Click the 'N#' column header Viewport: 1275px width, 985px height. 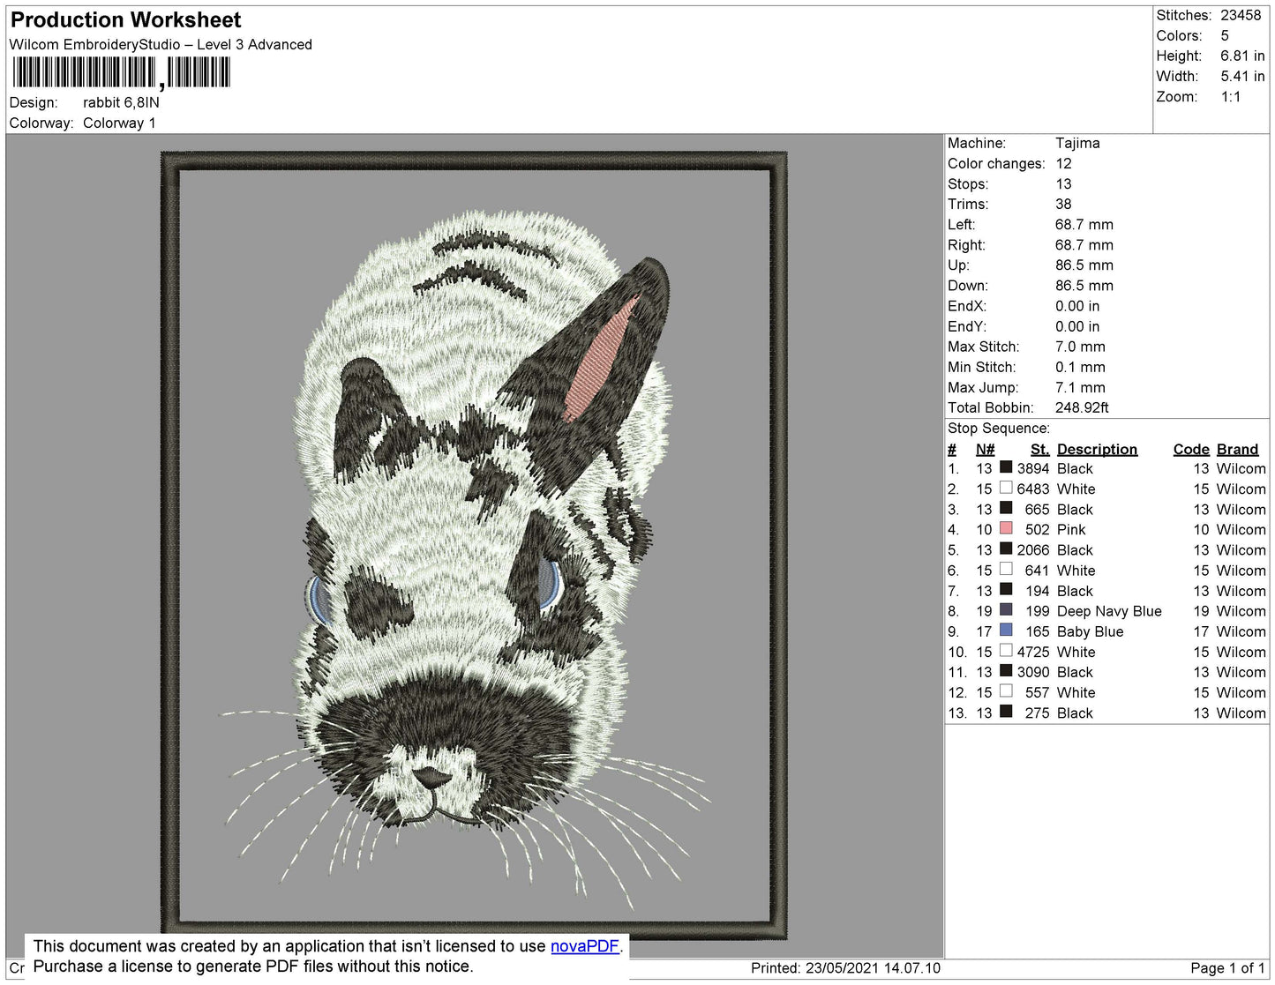tap(985, 449)
